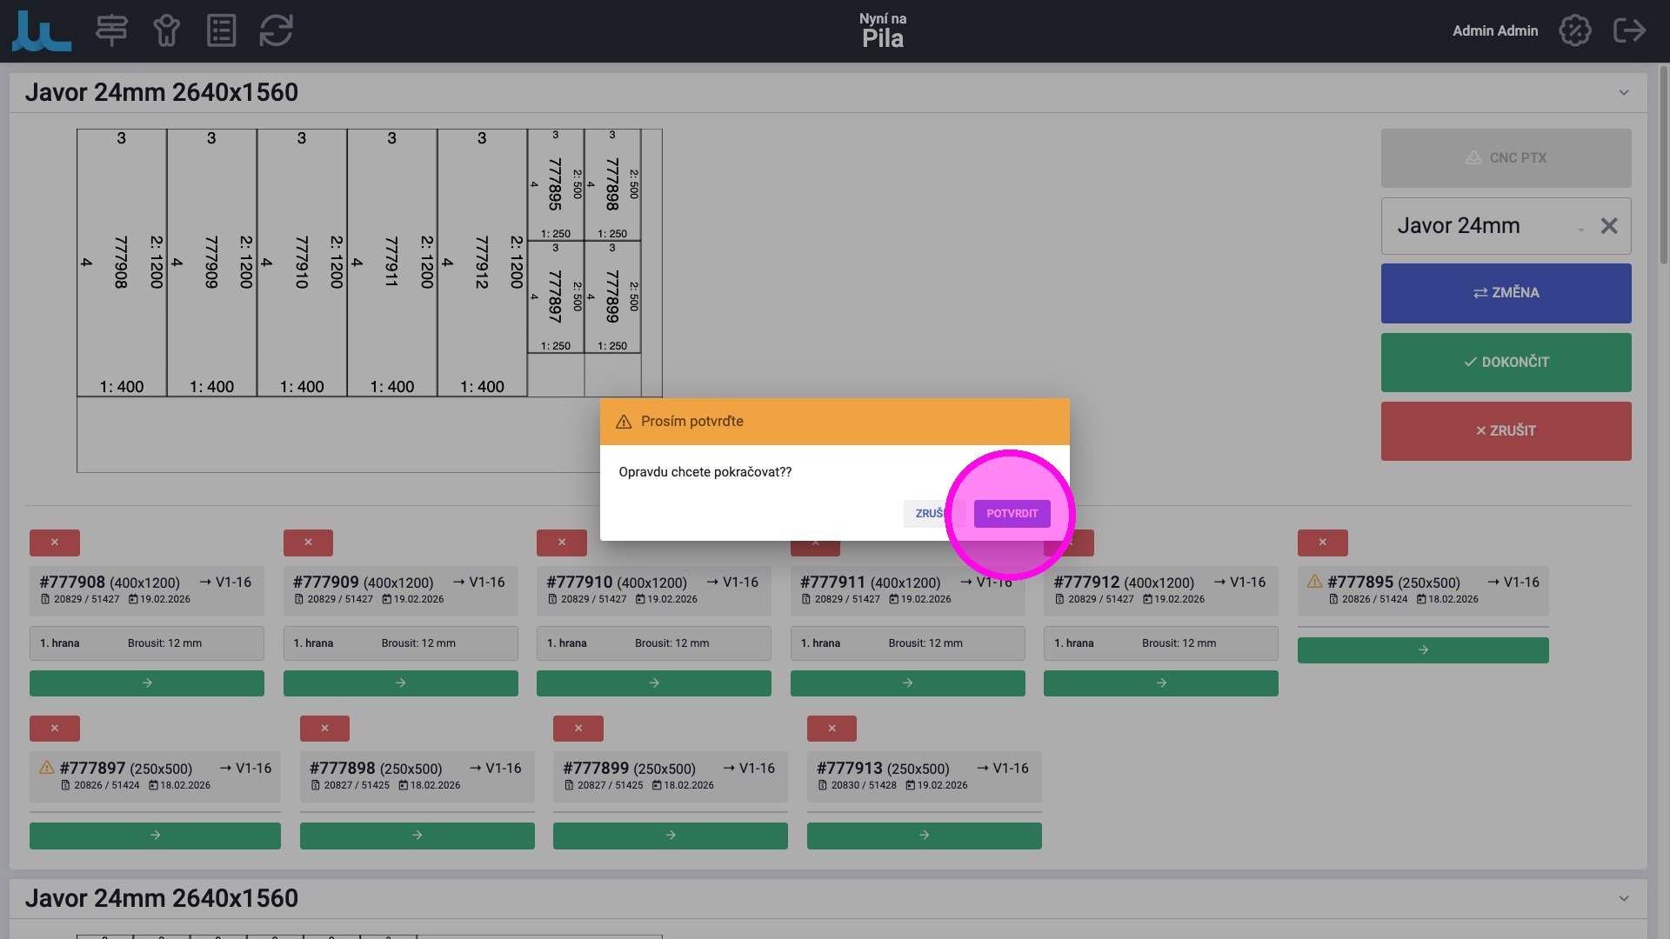Clear the Javor 24mm material selection
Image resolution: width=1670 pixels, height=939 pixels.
click(x=1608, y=226)
